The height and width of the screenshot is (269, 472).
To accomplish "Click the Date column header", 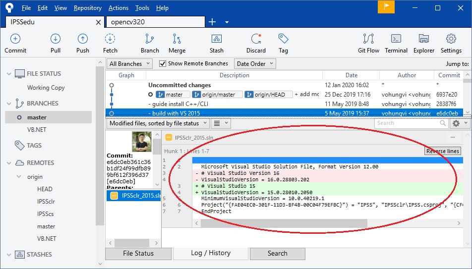I will pyautogui.click(x=352, y=75).
